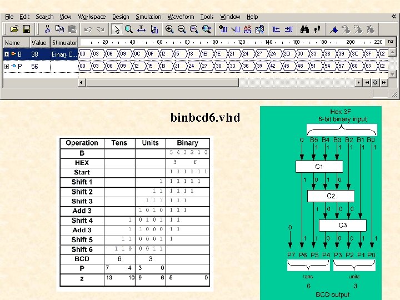The image size is (400, 300).
Task: Click the 200 ns mark on time ruler
Action: click(350, 42)
